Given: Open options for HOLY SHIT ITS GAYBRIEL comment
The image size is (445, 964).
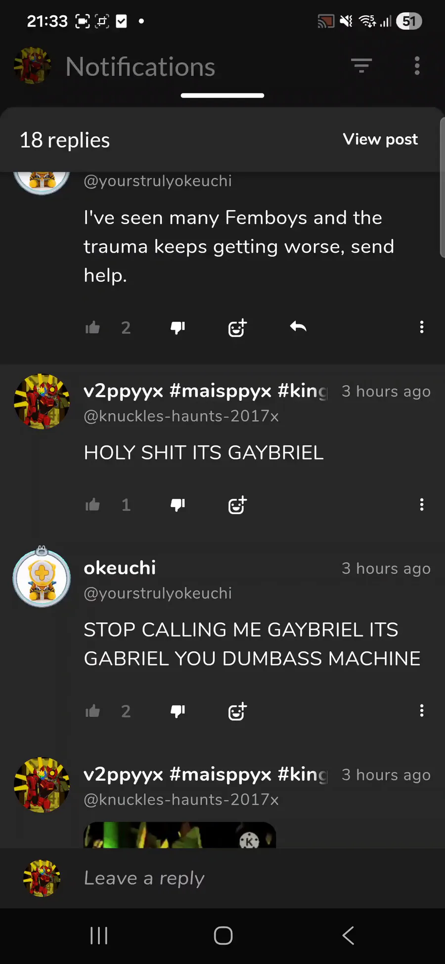Looking at the screenshot, I should [421, 504].
